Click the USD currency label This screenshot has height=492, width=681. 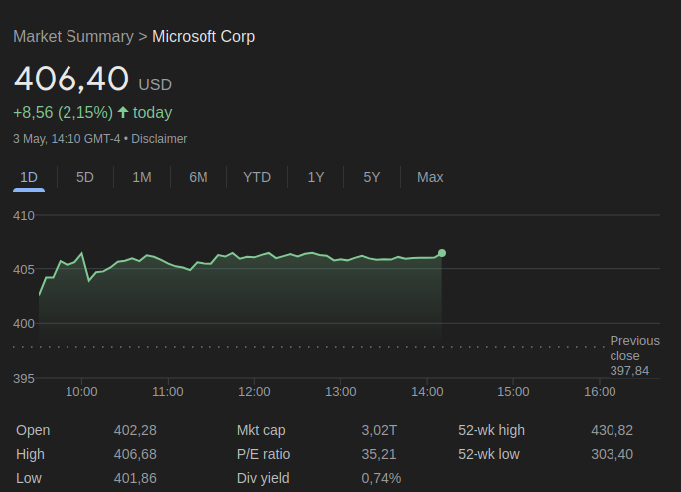(155, 84)
